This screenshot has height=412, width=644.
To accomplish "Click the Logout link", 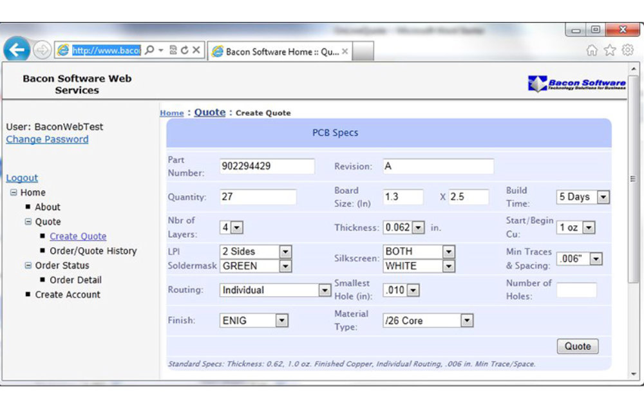I will pyautogui.click(x=22, y=178).
